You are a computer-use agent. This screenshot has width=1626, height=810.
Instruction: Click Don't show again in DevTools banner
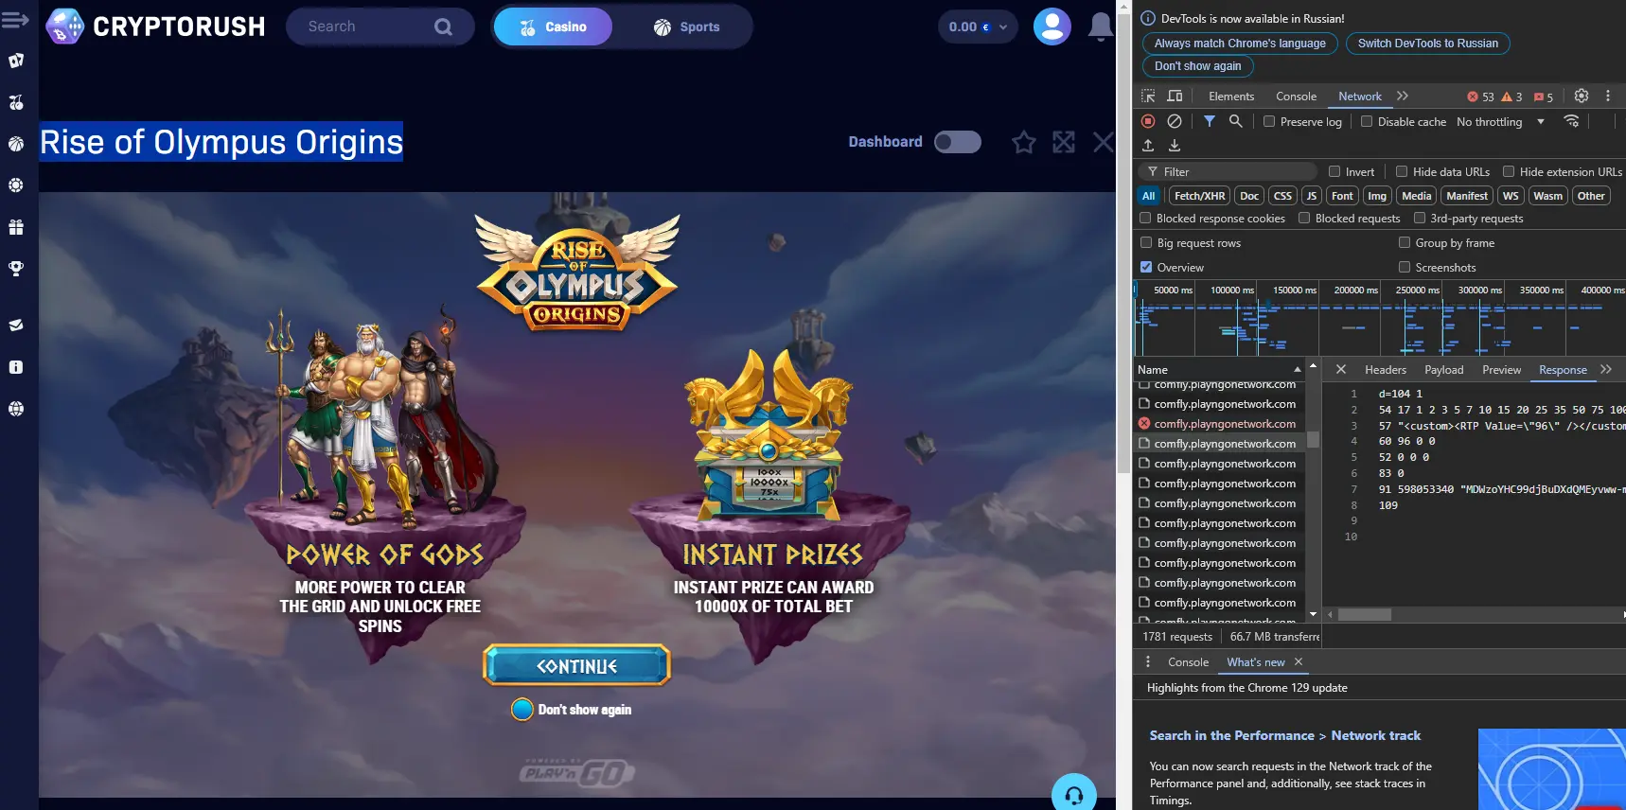[1197, 66]
